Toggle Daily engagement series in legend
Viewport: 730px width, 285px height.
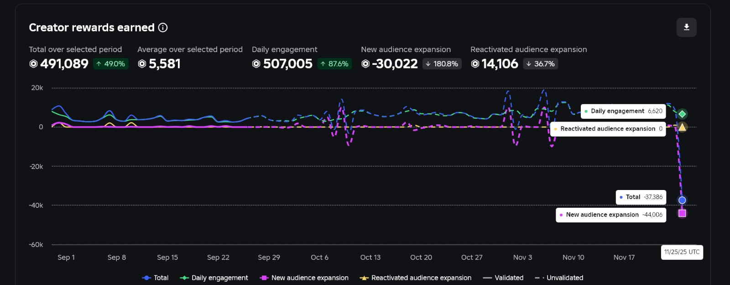coord(214,278)
